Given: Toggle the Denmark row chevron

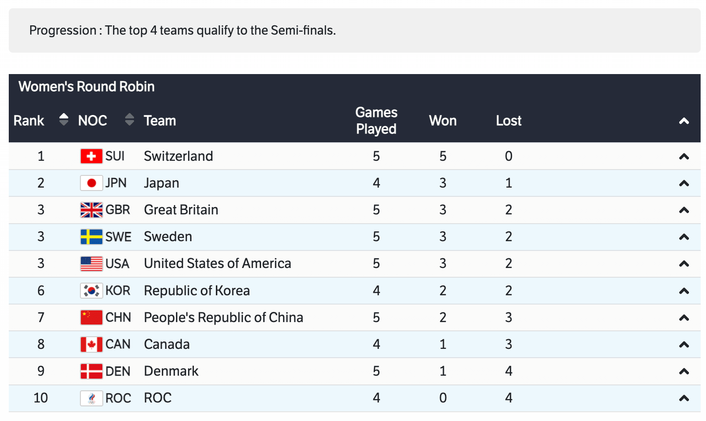Looking at the screenshot, I should [x=684, y=371].
